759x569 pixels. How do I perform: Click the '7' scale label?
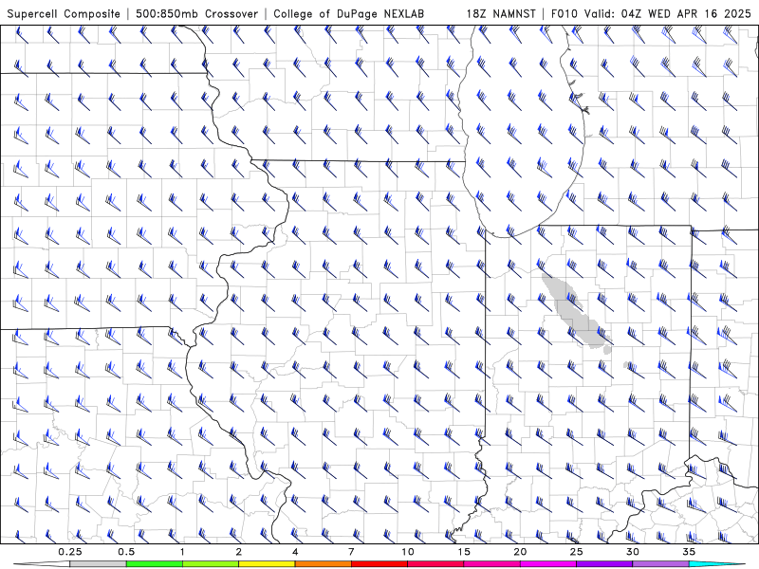(x=351, y=552)
